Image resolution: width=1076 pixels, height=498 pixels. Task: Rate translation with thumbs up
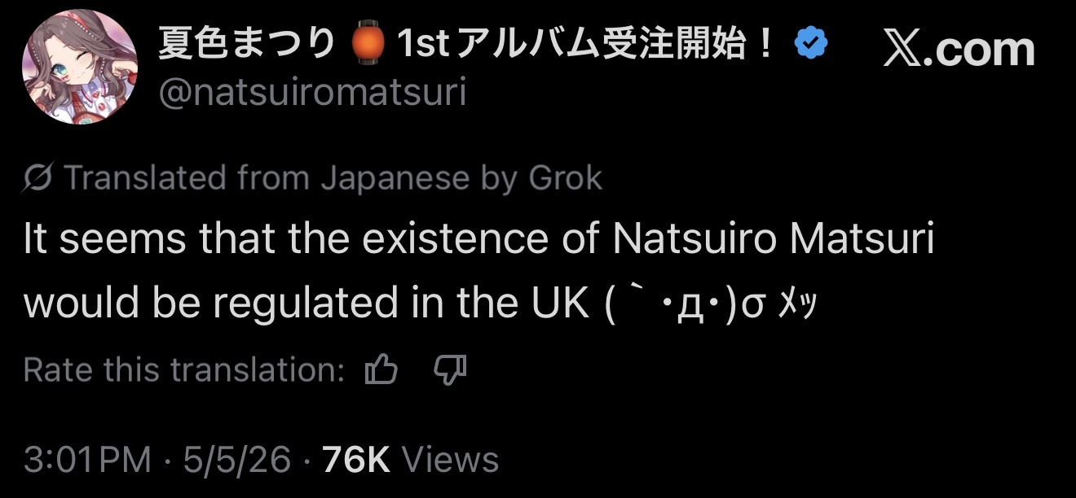(381, 371)
